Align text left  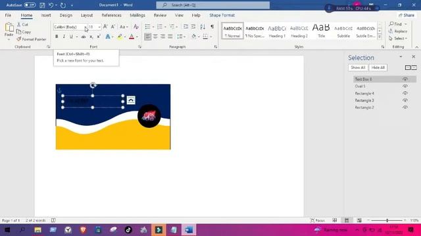point(147,37)
